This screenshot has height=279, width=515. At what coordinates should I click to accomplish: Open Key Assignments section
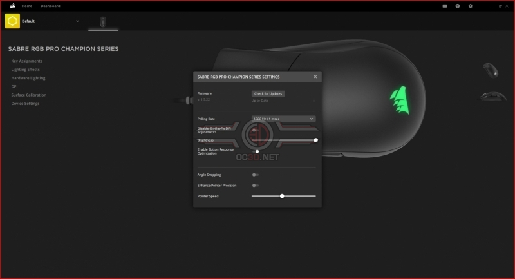point(26,61)
